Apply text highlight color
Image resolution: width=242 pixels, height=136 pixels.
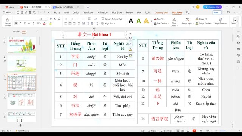50,23
